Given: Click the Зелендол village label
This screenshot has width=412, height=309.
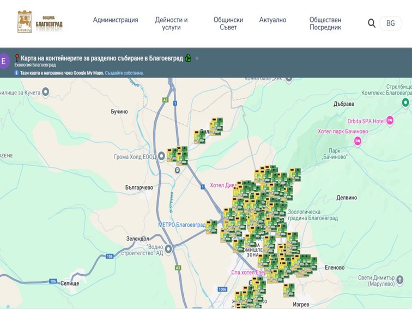Looking at the screenshot, I should point(138,239).
